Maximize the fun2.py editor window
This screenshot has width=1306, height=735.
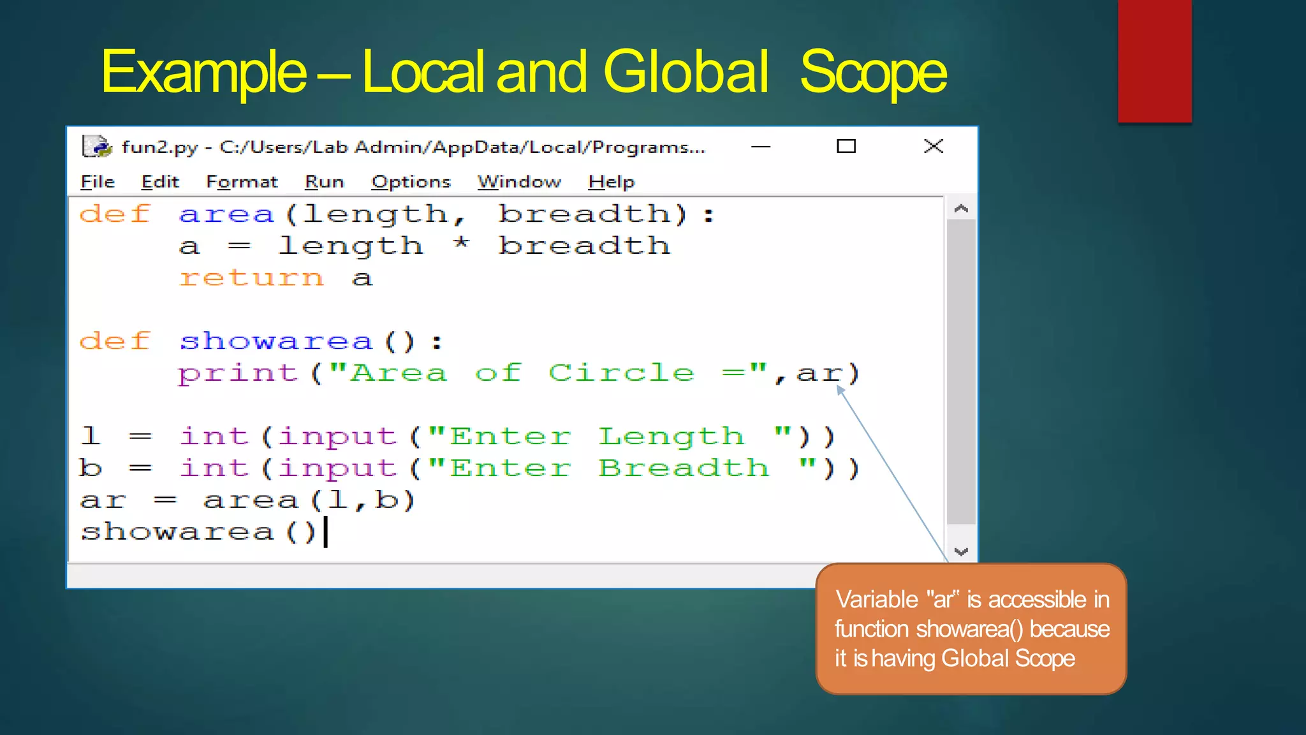pyautogui.click(x=846, y=146)
